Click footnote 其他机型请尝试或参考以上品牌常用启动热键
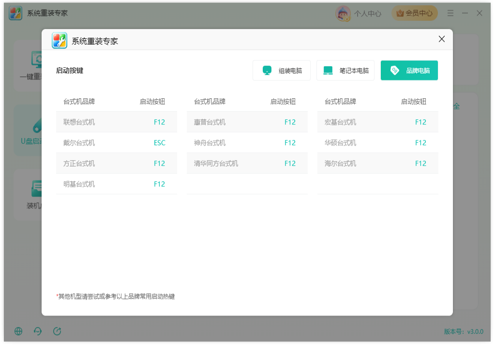This screenshot has height=346, width=495. [117, 296]
